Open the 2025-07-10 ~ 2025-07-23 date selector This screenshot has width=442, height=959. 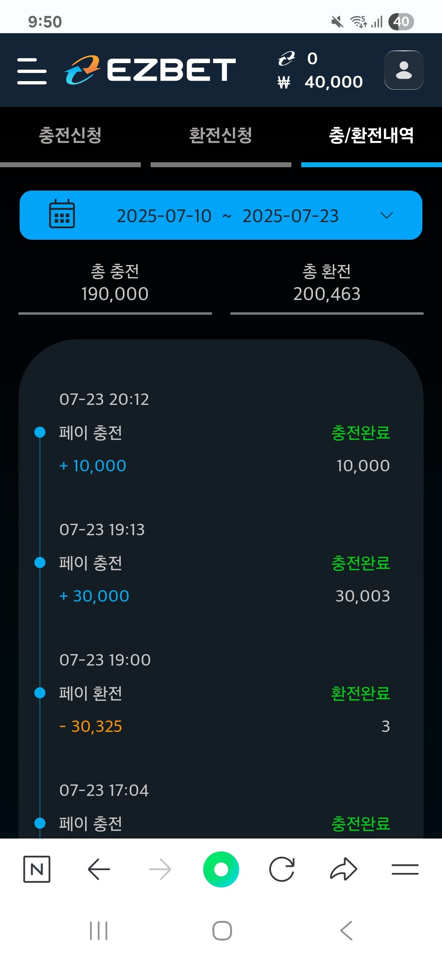pos(228,216)
